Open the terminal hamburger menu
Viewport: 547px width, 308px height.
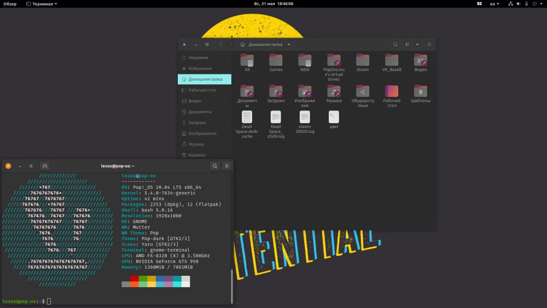[226, 166]
